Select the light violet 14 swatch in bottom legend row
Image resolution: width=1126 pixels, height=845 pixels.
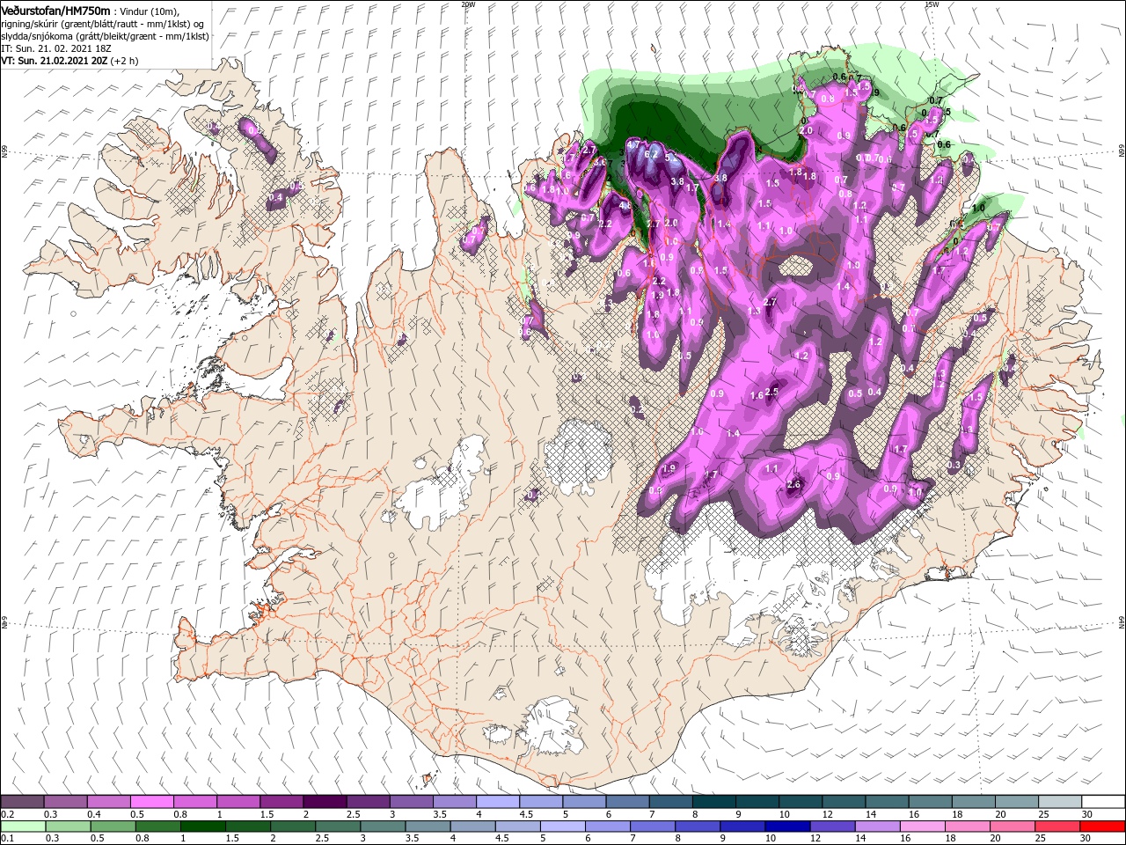(x=876, y=827)
